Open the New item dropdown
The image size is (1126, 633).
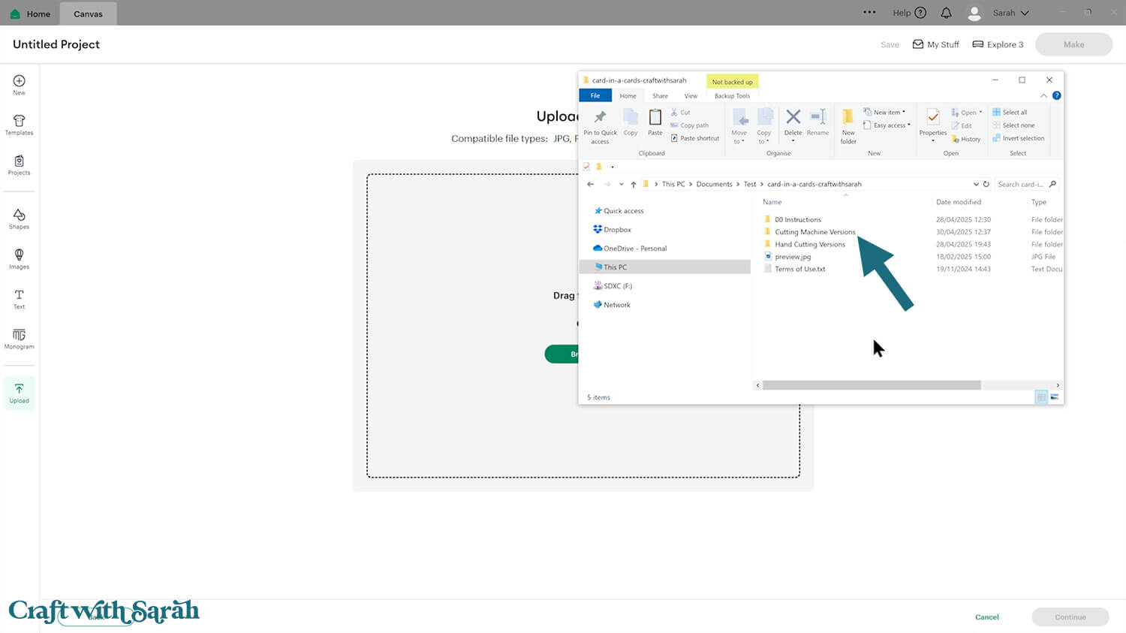(x=886, y=112)
